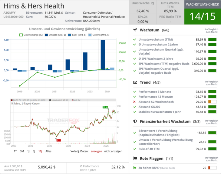This screenshot has width=221, height=174.
Task: Click the 14/15 Wachstums-Check score box
Action: tap(203, 16)
